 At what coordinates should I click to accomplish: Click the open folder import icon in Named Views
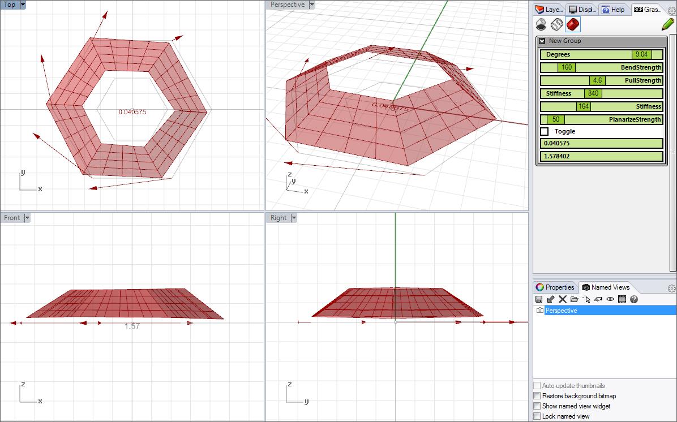(x=574, y=299)
